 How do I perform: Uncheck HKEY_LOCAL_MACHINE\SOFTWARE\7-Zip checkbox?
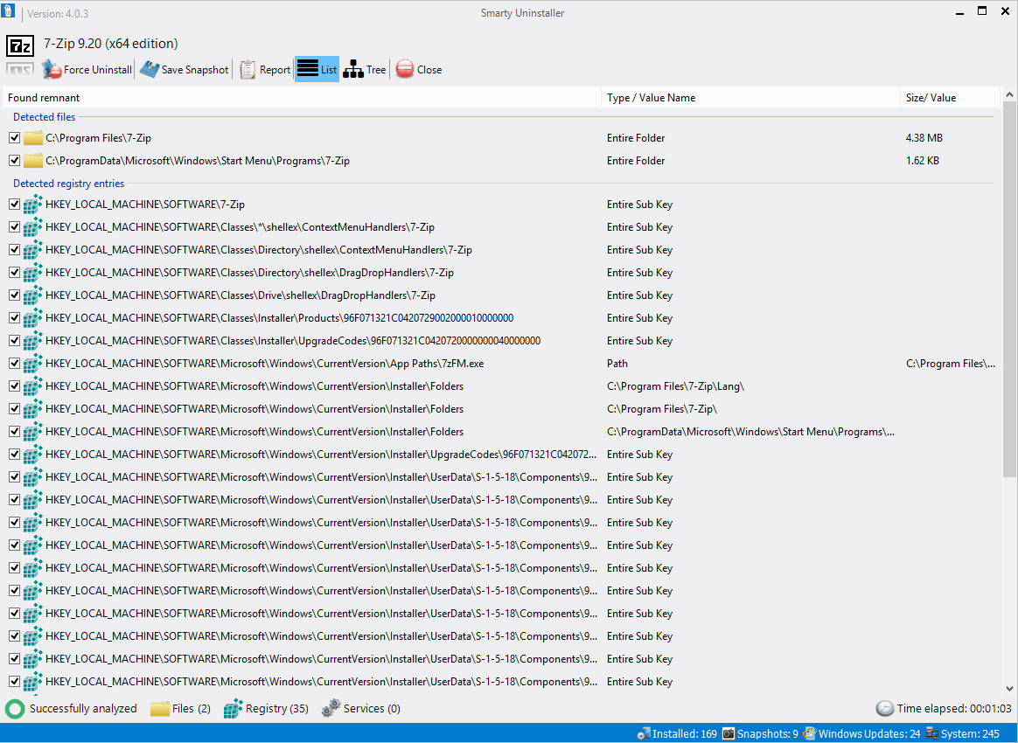tap(14, 205)
